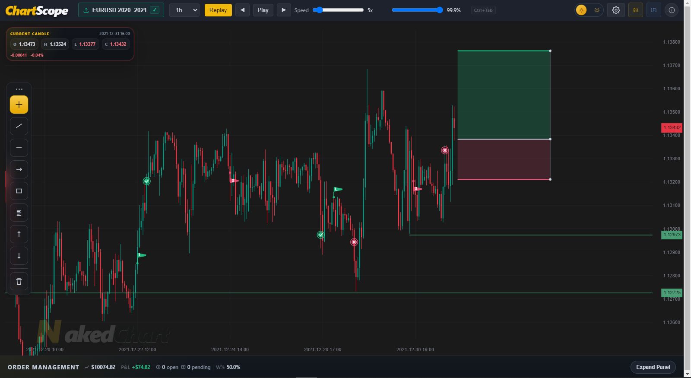The width and height of the screenshot is (691, 378).
Task: Select the short position down-arrow tool
Action: [x=19, y=256]
